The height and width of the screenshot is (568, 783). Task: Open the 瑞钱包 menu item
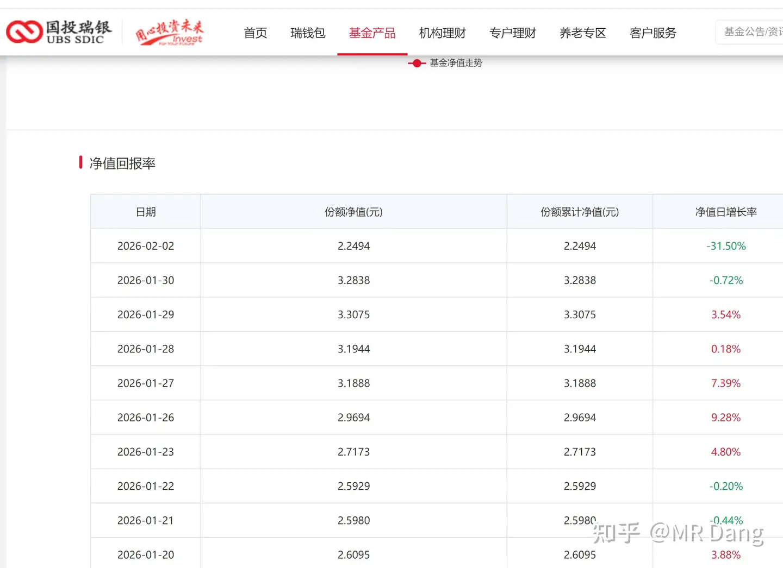308,33
